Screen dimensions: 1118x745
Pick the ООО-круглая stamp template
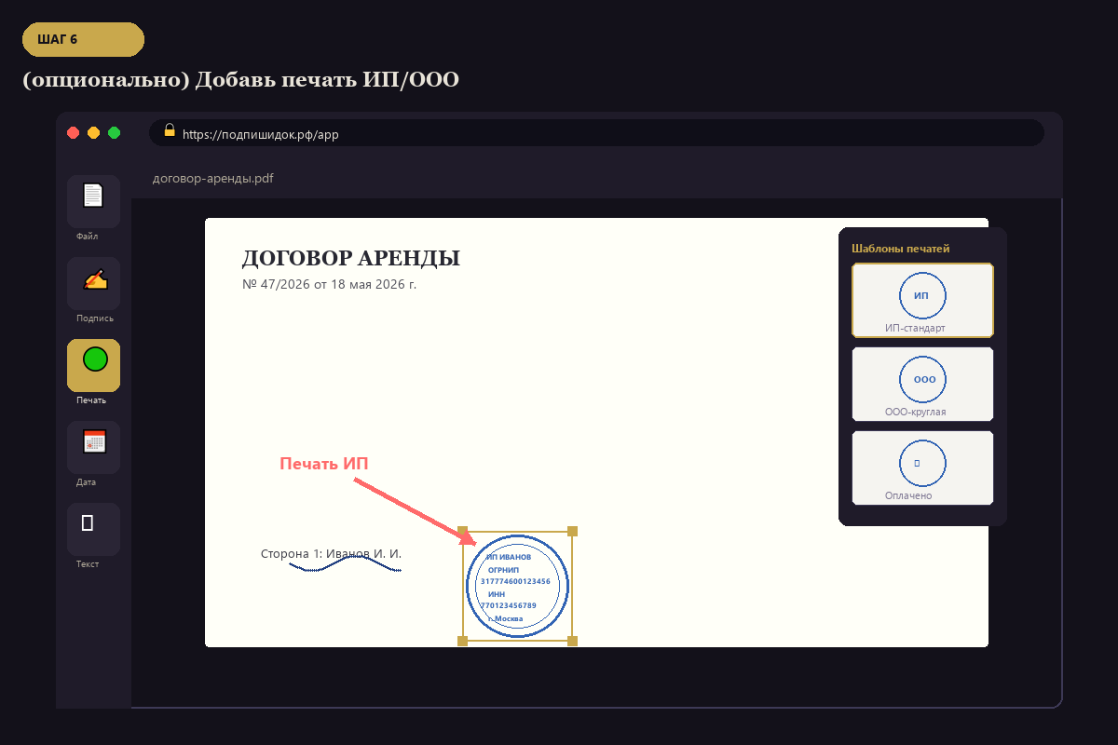(922, 384)
